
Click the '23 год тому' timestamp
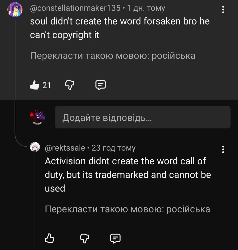[113, 148]
